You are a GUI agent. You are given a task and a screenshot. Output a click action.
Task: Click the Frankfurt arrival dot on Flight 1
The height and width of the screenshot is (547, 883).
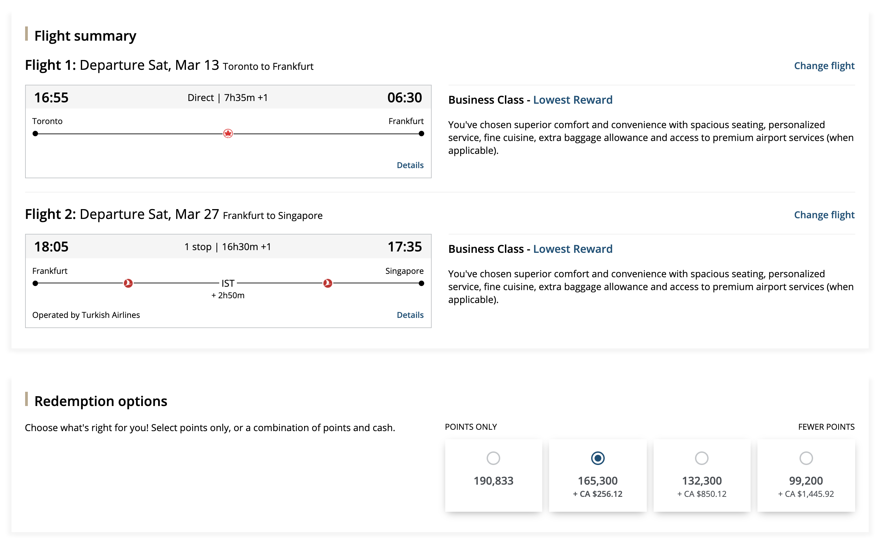click(421, 134)
